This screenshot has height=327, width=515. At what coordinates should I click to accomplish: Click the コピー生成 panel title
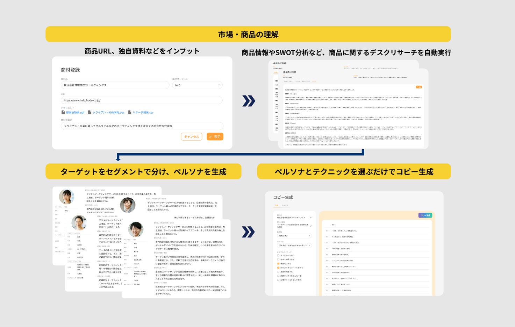click(283, 197)
